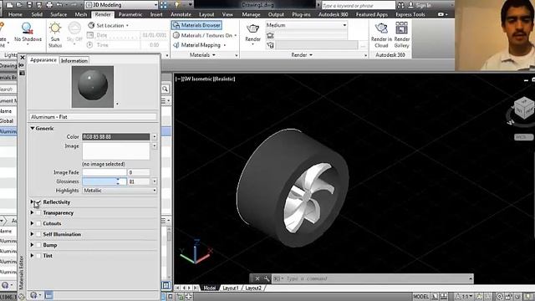
Task: Click the Image Fade slider
Action: pyautogui.click(x=104, y=172)
